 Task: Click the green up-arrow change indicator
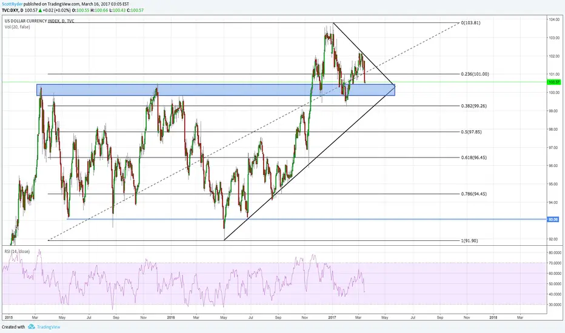click(x=40, y=10)
